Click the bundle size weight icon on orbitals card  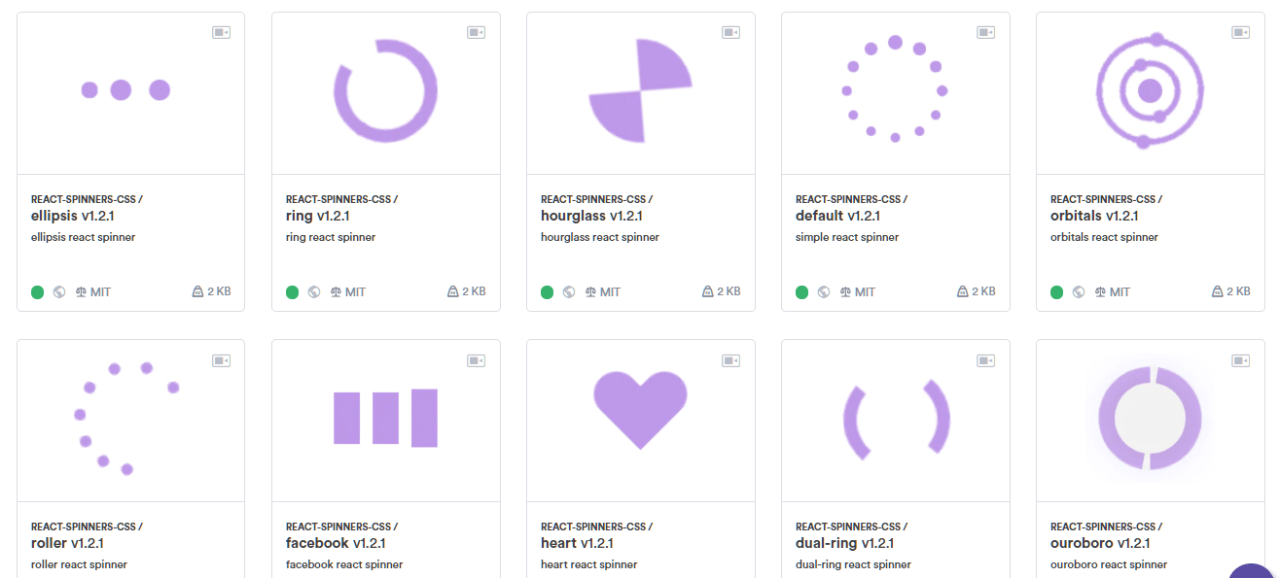[x=1216, y=291]
